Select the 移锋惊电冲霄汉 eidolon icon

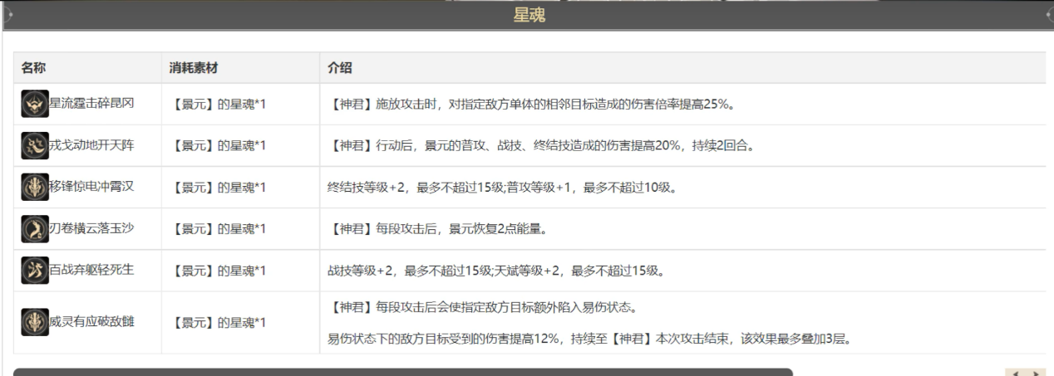click(34, 188)
